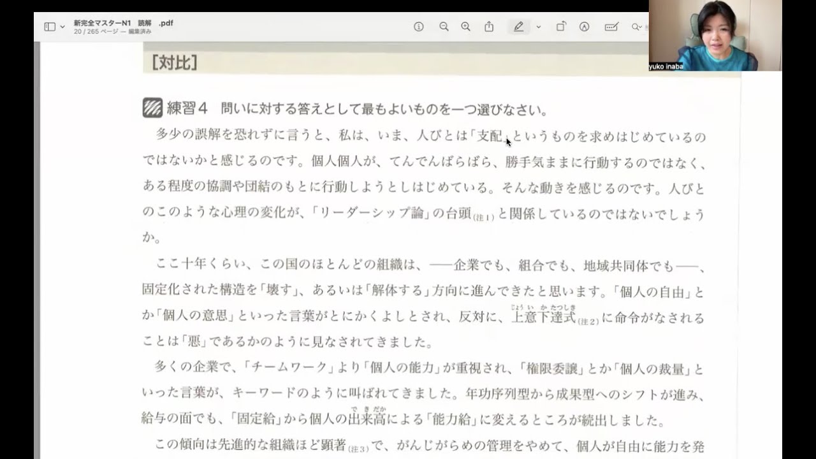
Task: Activate the search magnifier icon
Action: (x=634, y=27)
